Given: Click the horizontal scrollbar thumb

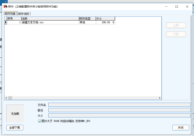Looking at the screenshot, I should pyautogui.click(x=10, y=98).
